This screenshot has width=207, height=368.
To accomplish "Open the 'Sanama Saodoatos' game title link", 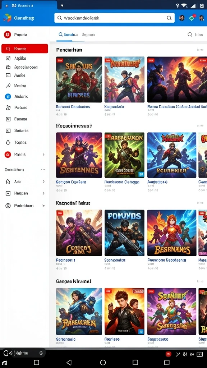I will coord(73,107).
